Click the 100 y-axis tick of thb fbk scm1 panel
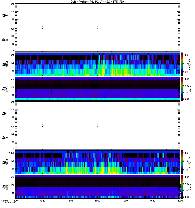 click(x=12, y=87)
